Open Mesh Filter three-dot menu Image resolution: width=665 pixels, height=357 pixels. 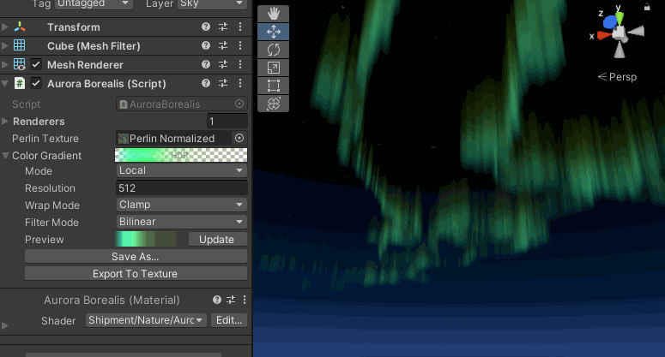tap(240, 45)
